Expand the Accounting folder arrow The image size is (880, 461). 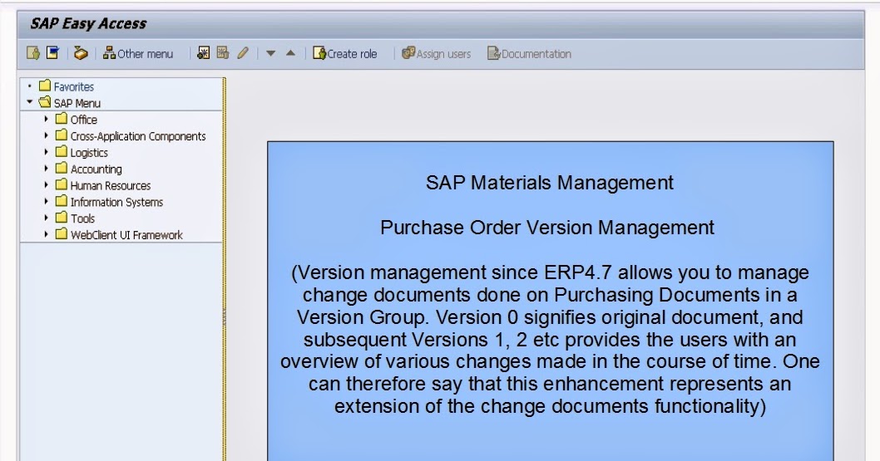click(46, 168)
